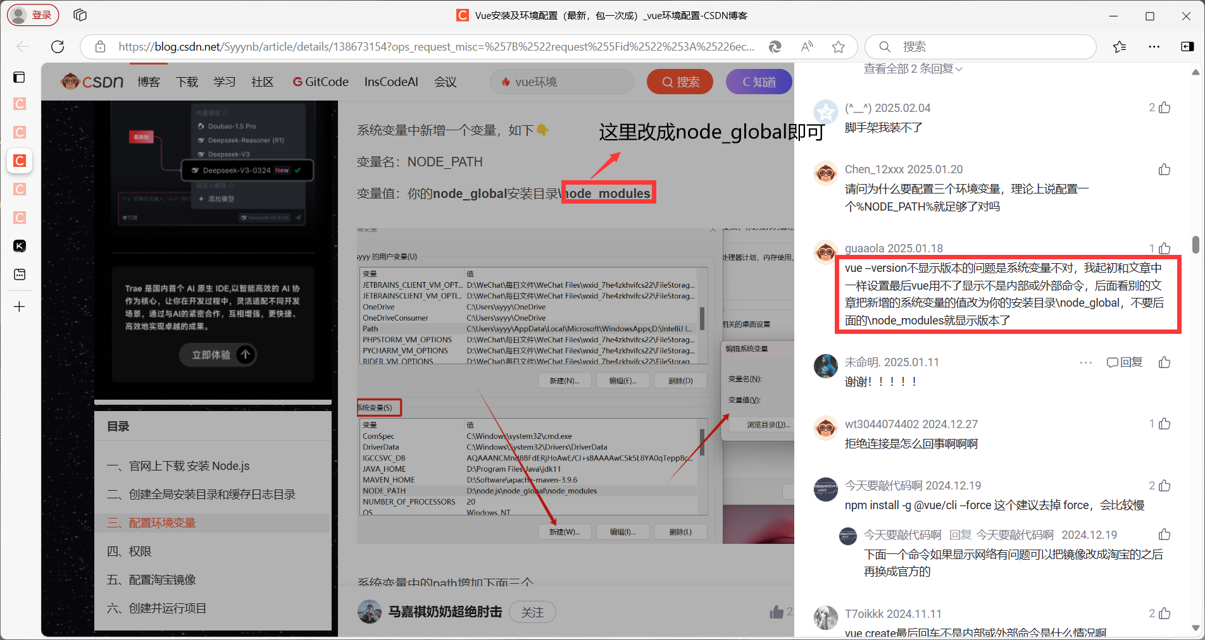View site information lock icon
Screen dimensions: 1205x640
pos(100,46)
